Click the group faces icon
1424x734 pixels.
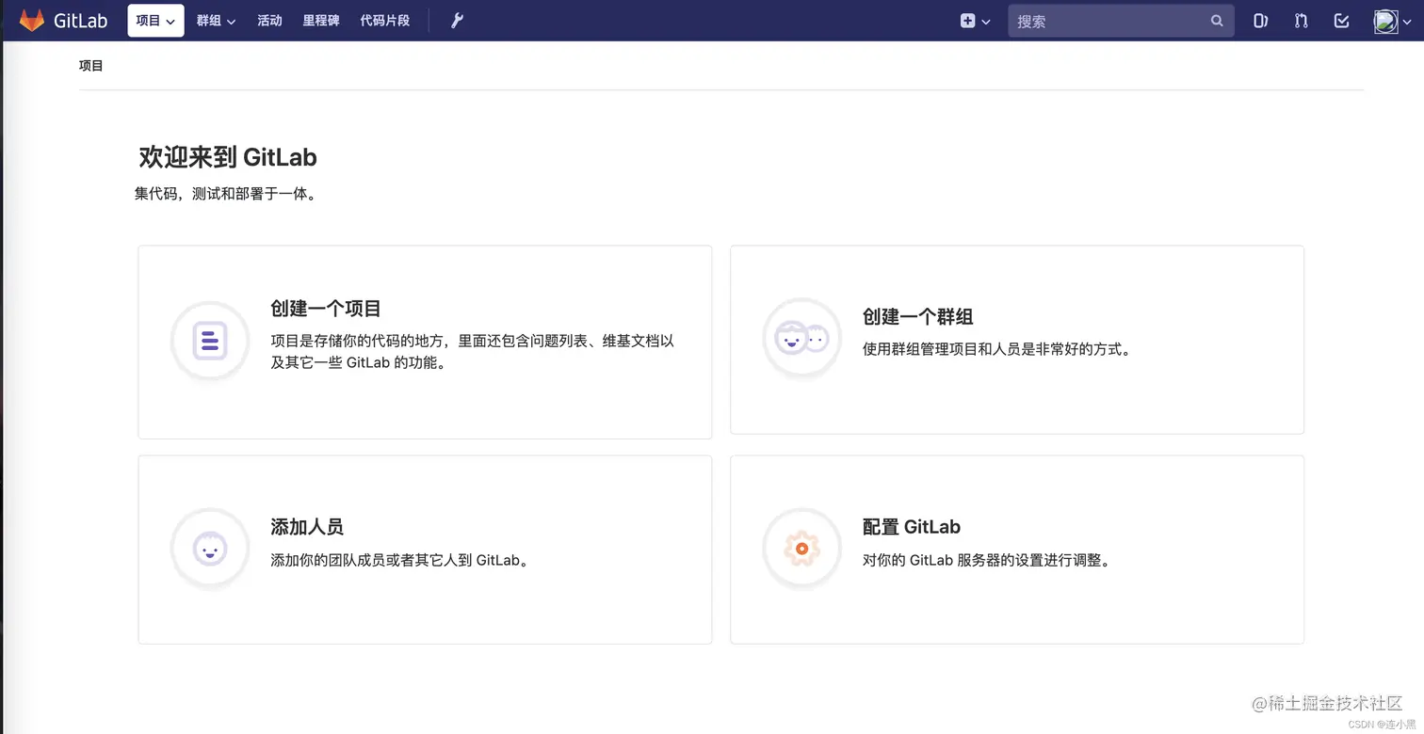(x=801, y=338)
